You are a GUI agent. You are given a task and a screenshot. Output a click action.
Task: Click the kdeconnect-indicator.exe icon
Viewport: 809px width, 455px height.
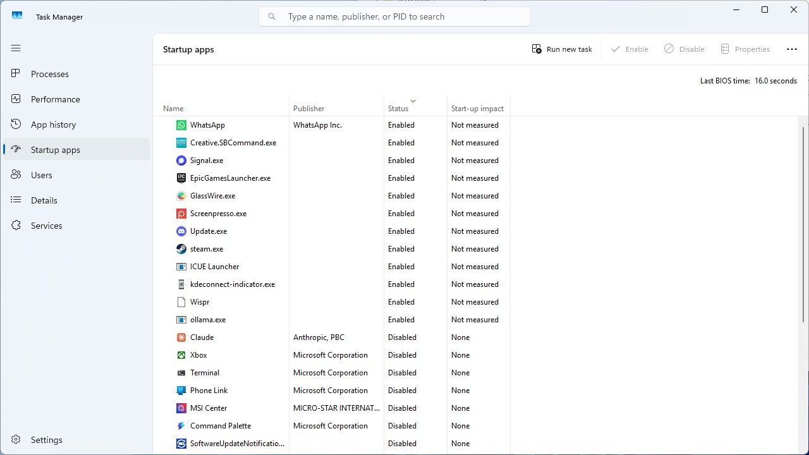click(181, 284)
